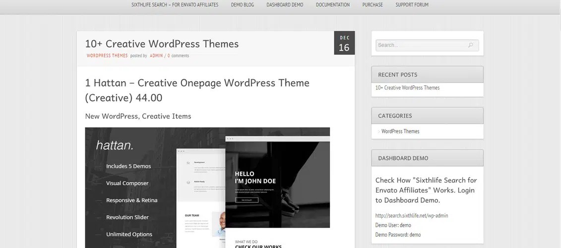The height and width of the screenshot is (248, 561).
Task: Click the WordPress Themes category tag under title
Action: pyautogui.click(x=107, y=56)
